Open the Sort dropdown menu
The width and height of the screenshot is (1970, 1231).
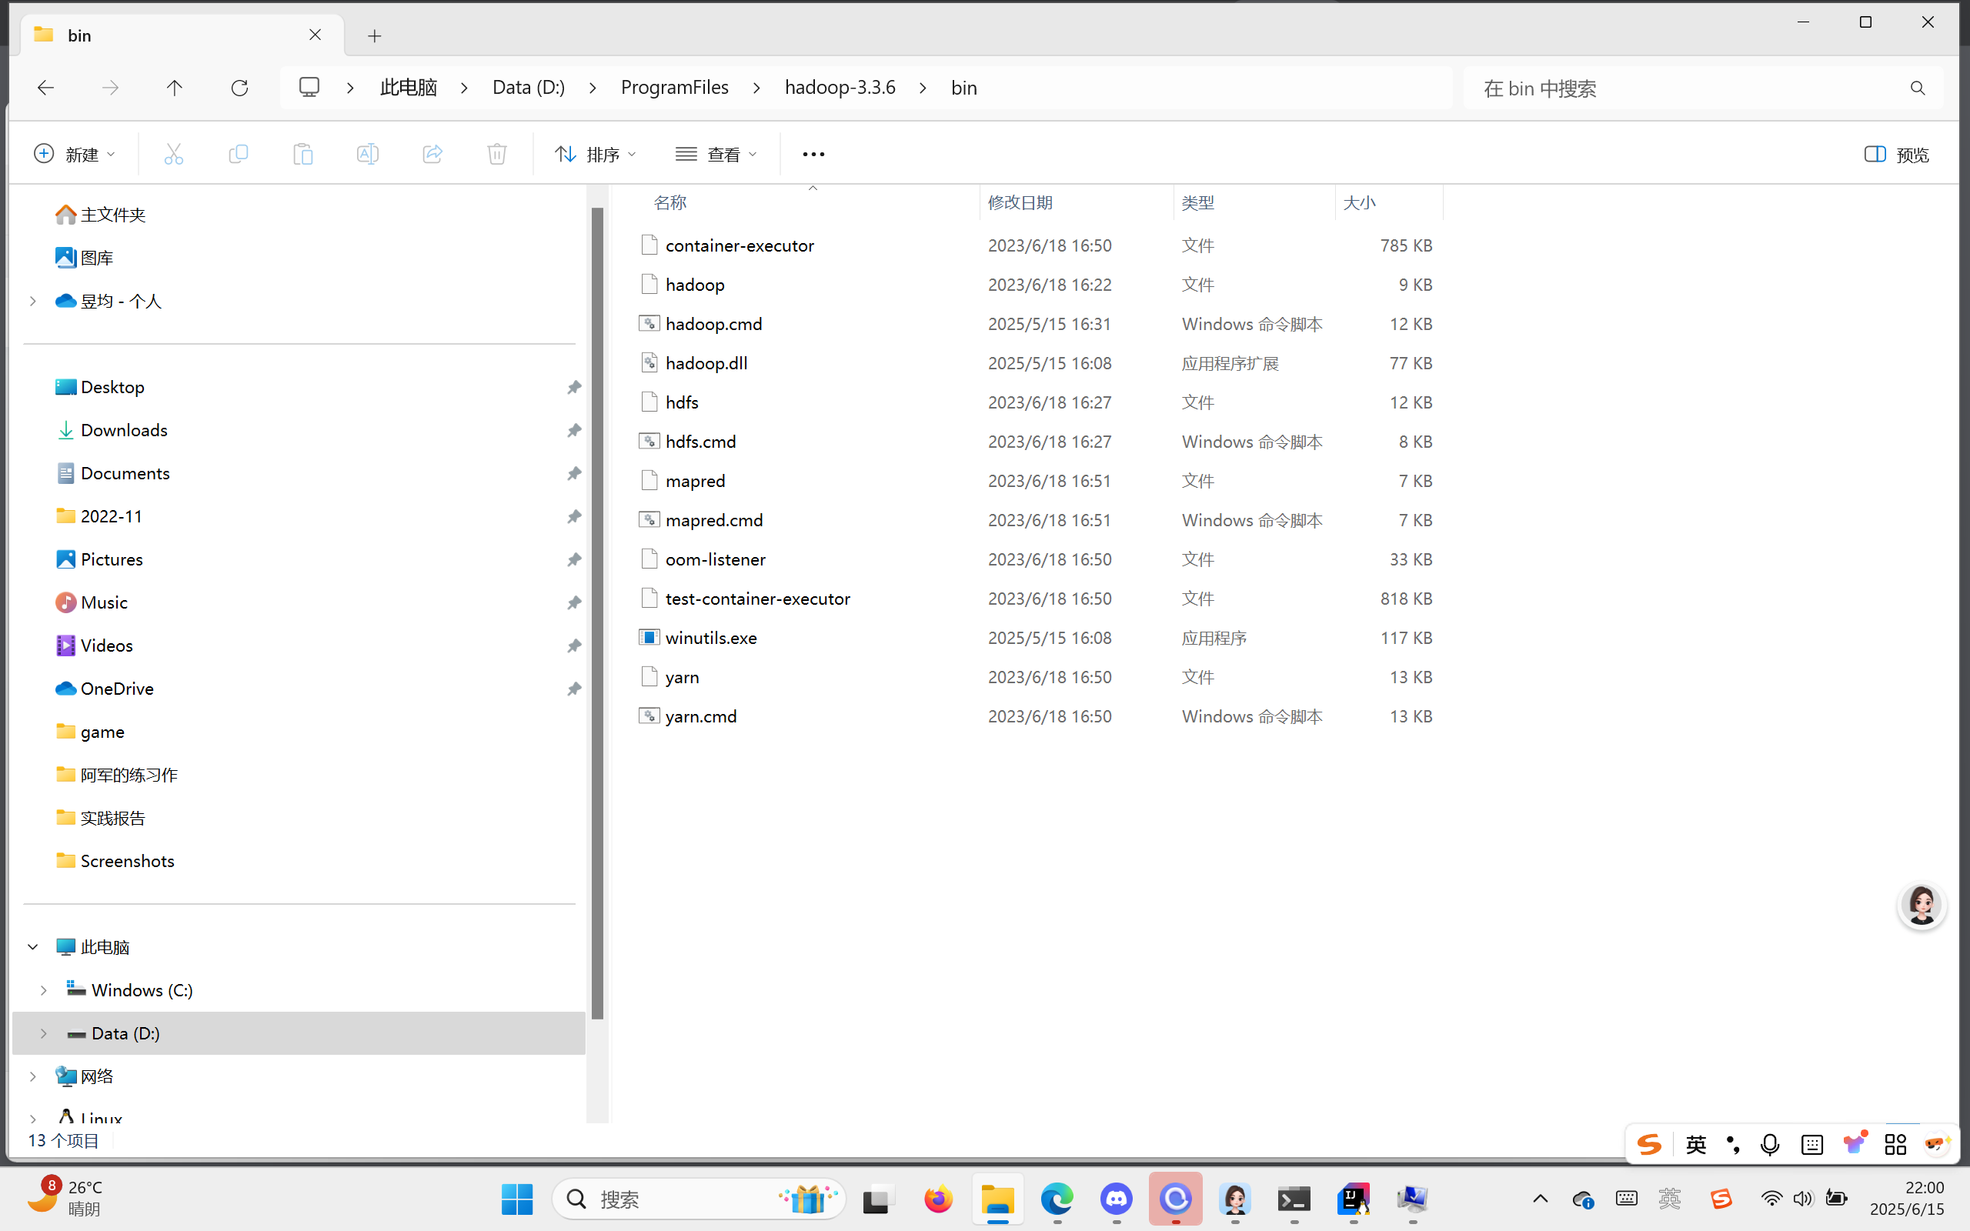coord(595,154)
